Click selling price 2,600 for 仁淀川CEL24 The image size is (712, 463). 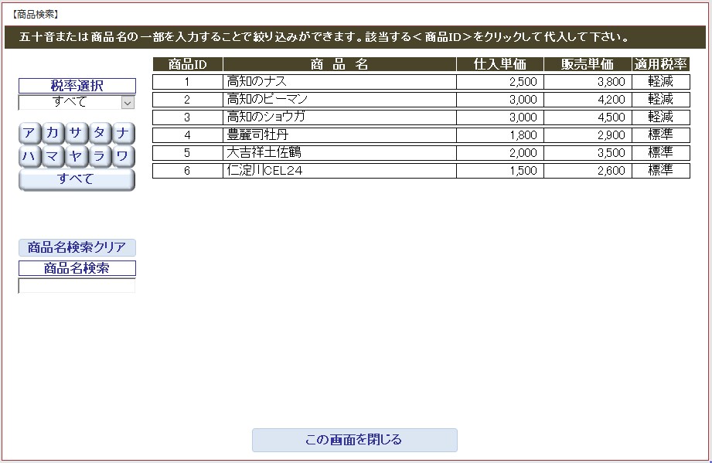point(588,171)
